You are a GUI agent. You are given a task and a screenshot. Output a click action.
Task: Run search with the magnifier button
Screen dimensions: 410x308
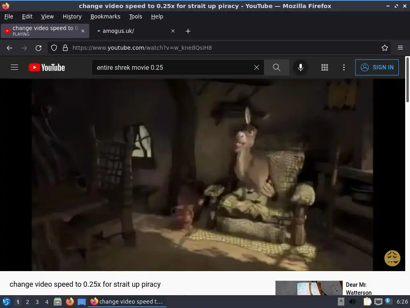276,67
